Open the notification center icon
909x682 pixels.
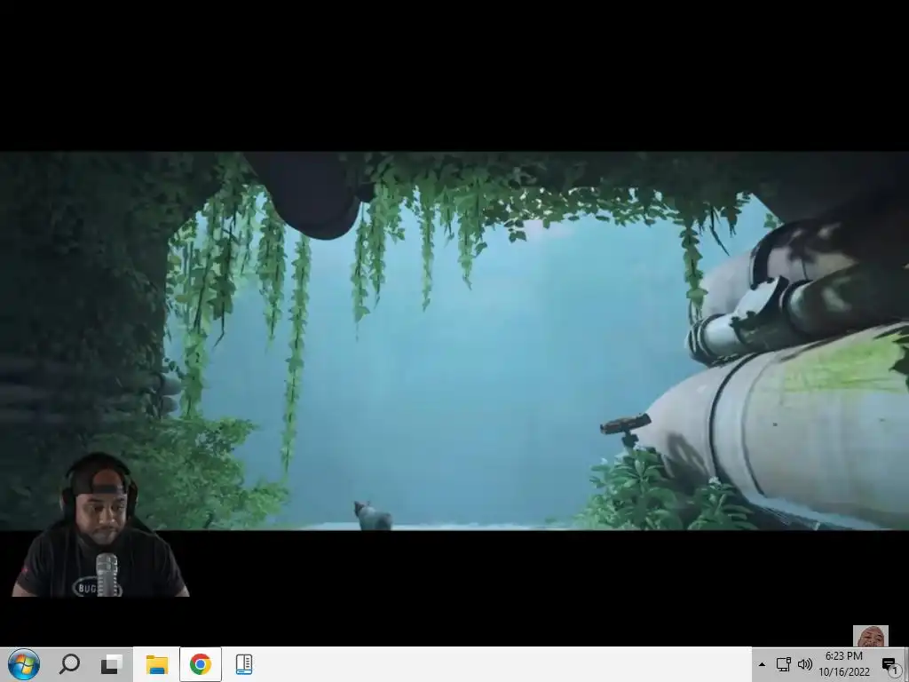[889, 664]
